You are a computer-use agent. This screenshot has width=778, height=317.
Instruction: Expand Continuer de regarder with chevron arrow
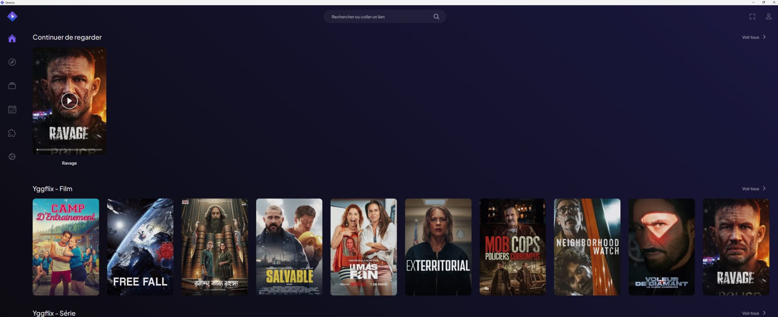(764, 37)
